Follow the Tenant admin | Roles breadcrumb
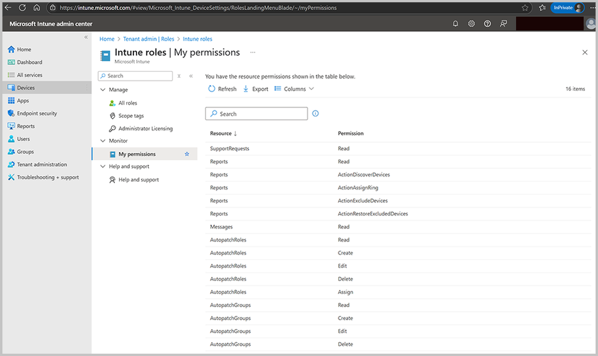 [148, 39]
